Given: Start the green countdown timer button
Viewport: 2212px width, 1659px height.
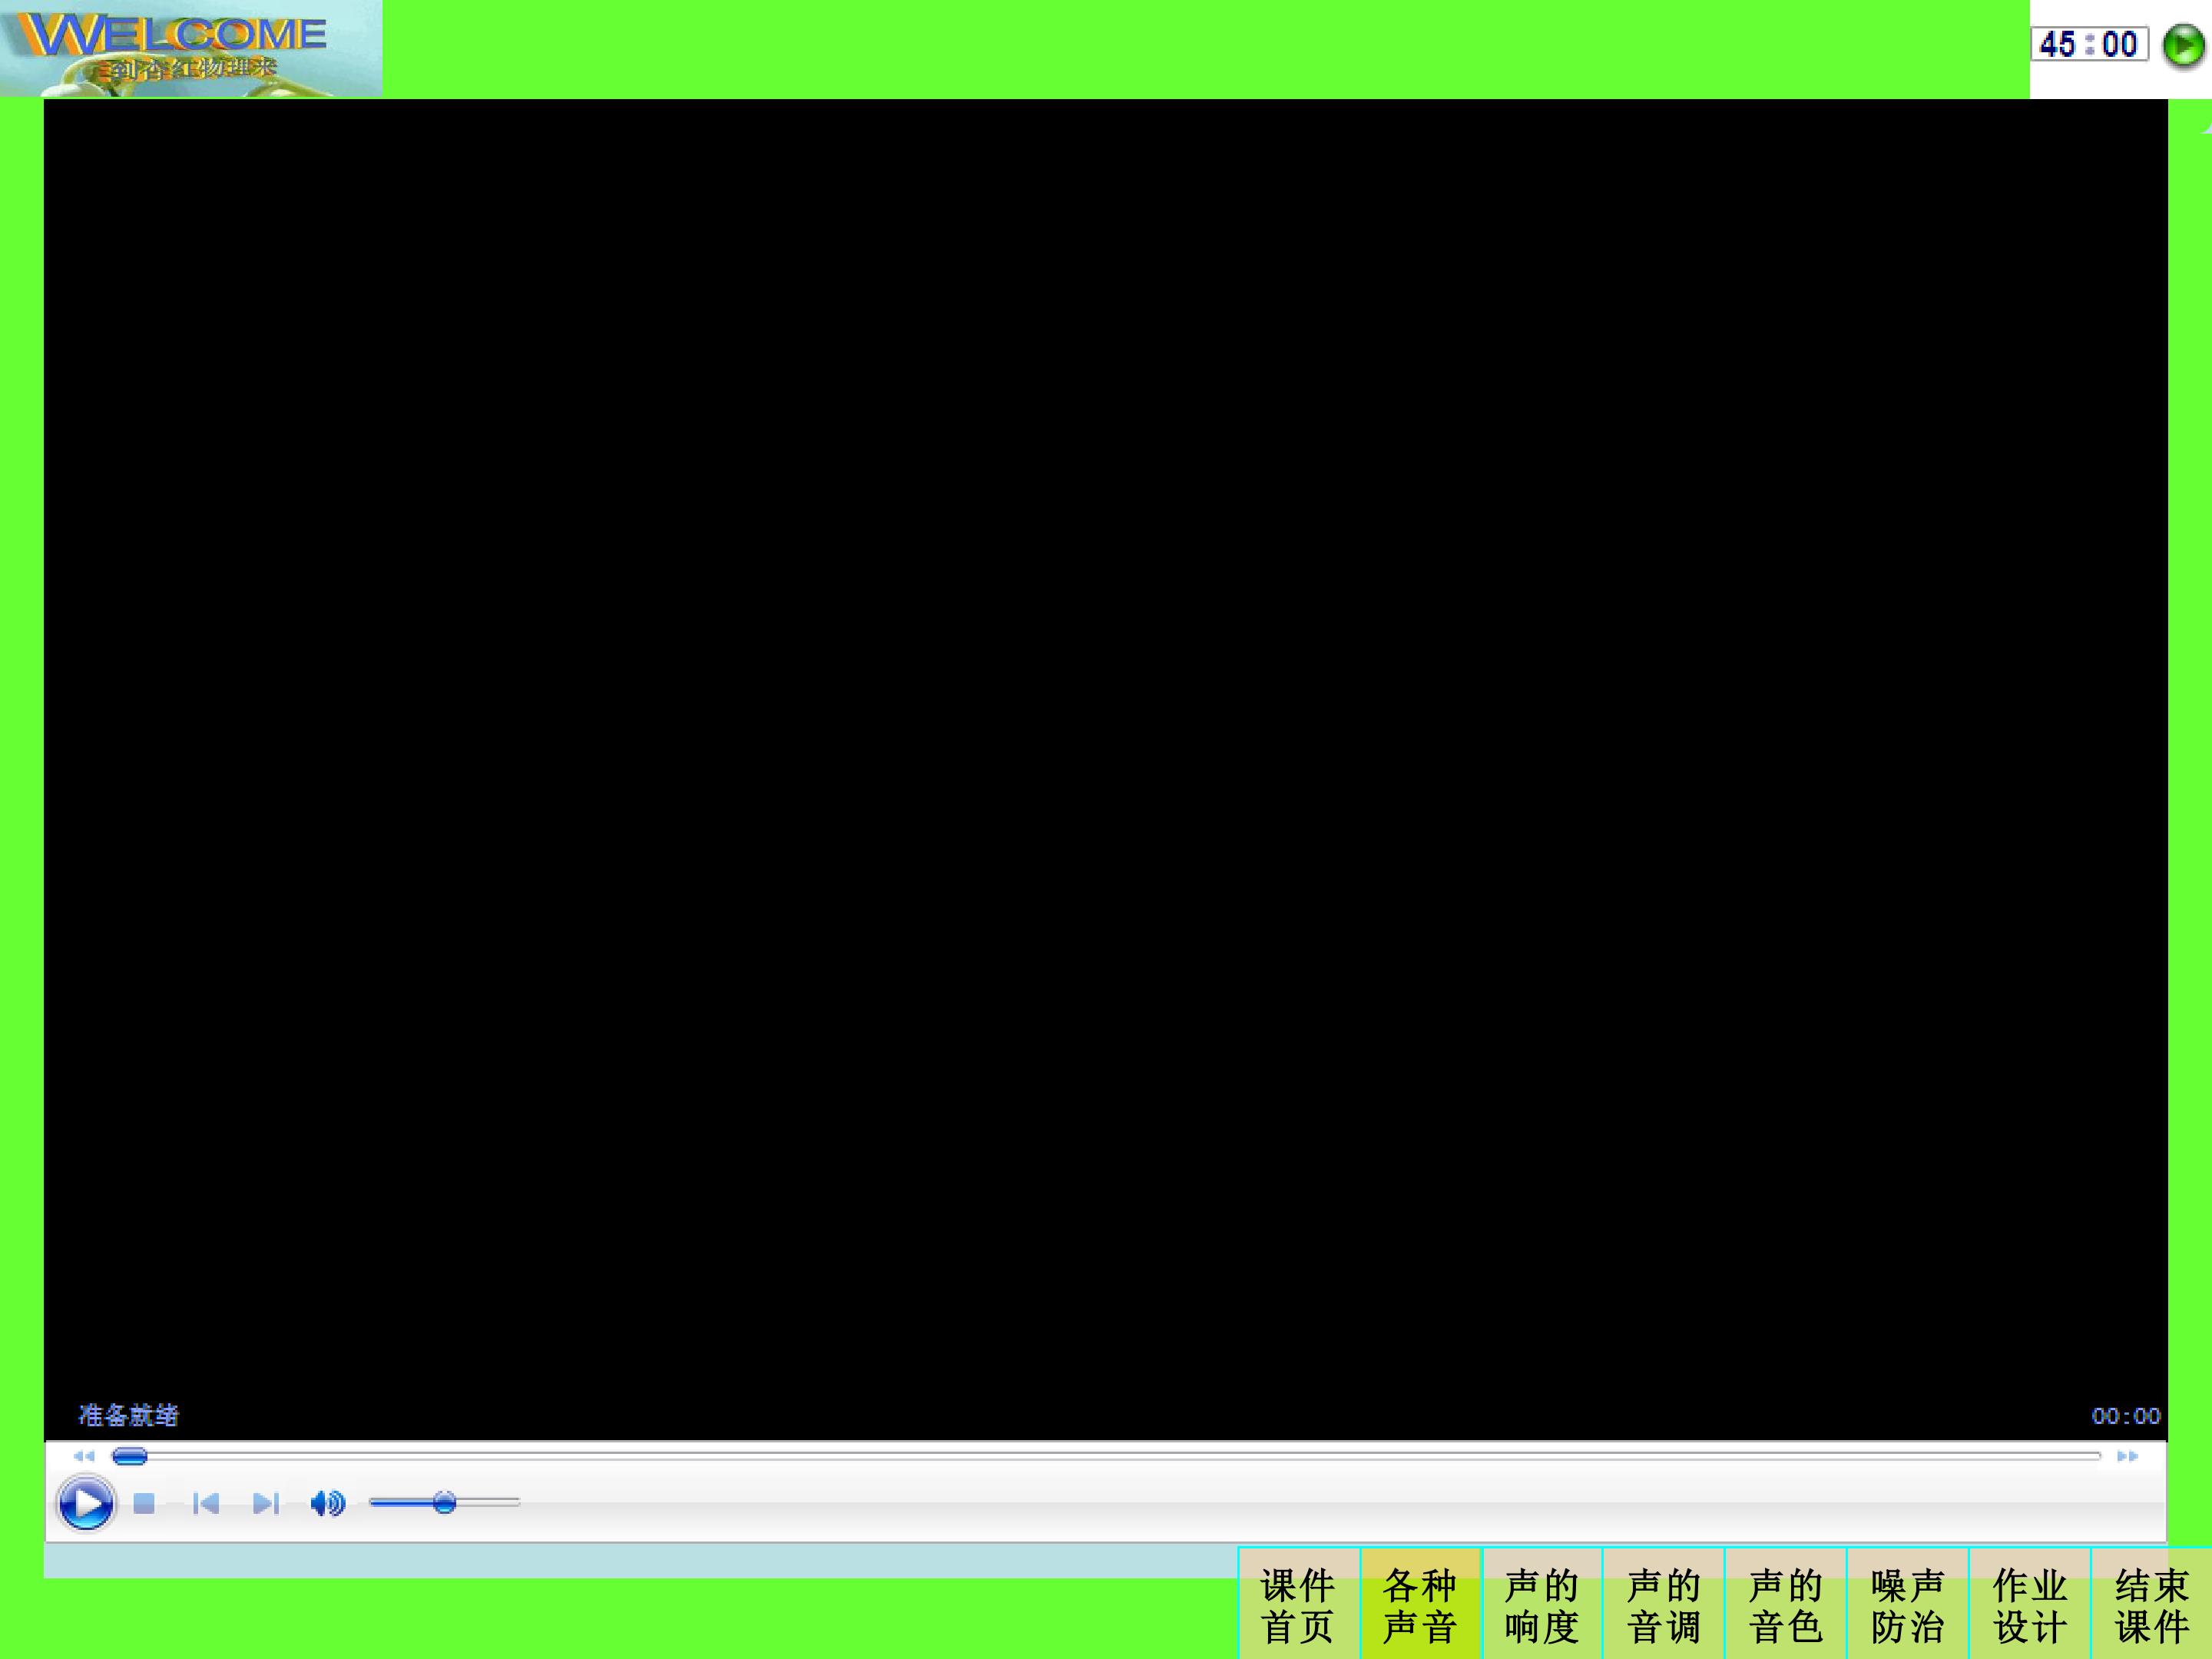Looking at the screenshot, I should (2184, 46).
